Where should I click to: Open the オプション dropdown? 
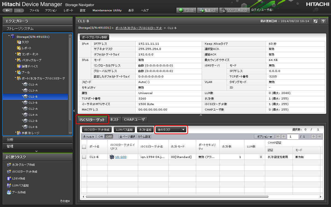coord(264,136)
